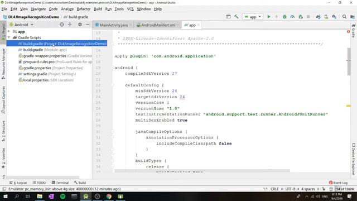Run the app with the green play button
The width and height of the screenshot is (357, 201).
(x=269, y=17)
